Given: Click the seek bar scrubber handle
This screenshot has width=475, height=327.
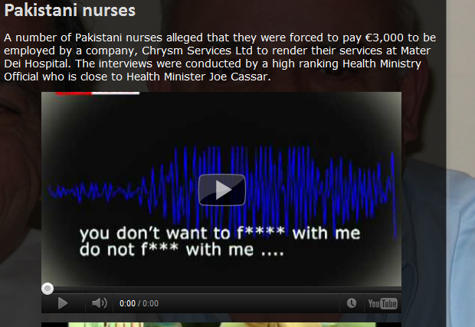Looking at the screenshot, I should [x=47, y=289].
